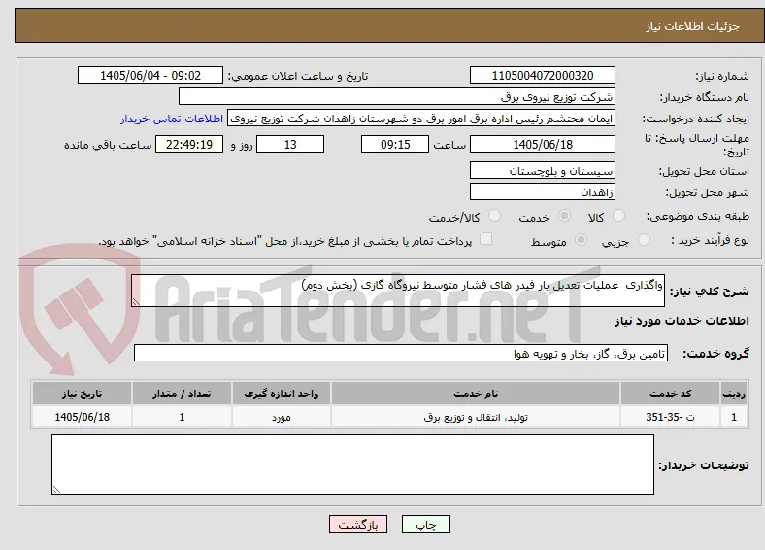Click the استان محل تحویل label

[704, 171]
